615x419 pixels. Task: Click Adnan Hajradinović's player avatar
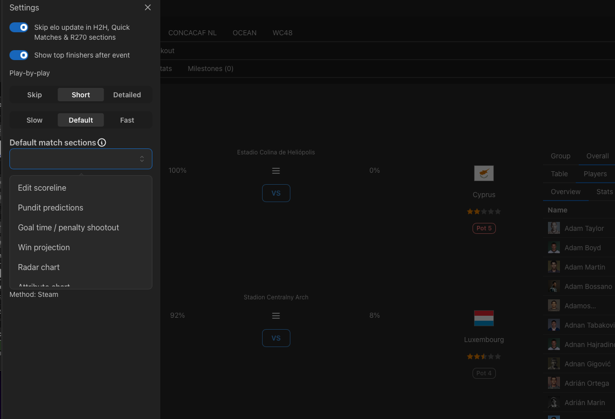point(554,344)
